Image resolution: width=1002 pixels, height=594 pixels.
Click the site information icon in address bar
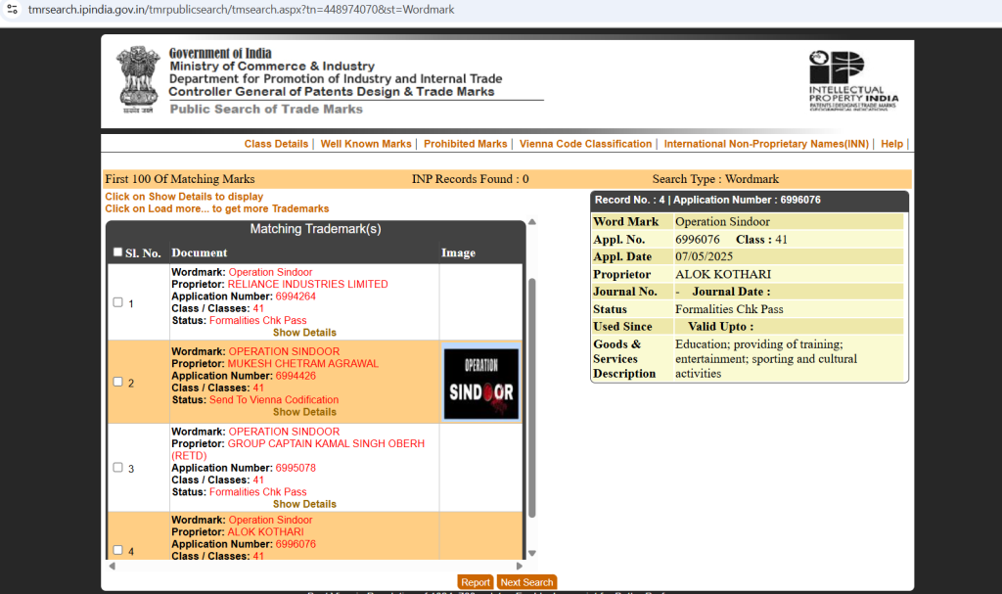tap(12, 9)
